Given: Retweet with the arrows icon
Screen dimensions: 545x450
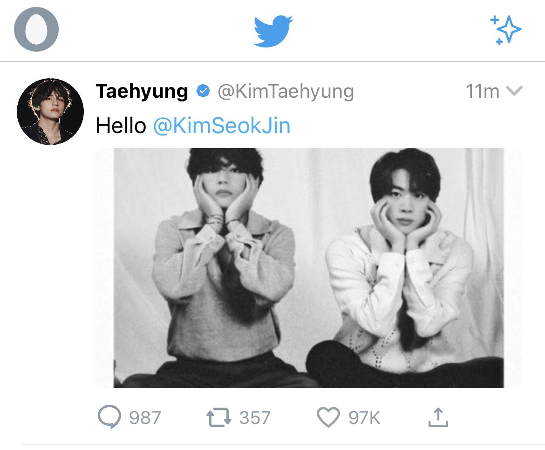Looking at the screenshot, I should click(219, 417).
